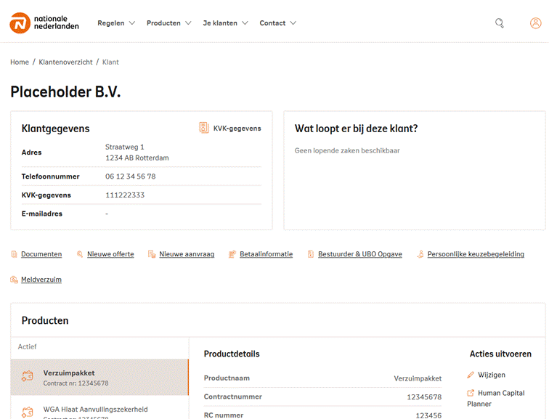
Task: Start a Nieuwe offerte
Action: click(110, 254)
